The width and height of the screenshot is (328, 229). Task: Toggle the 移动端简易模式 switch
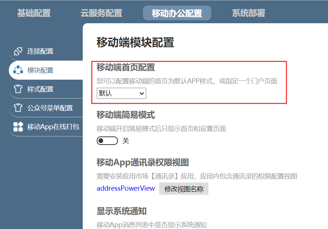tap(107, 141)
